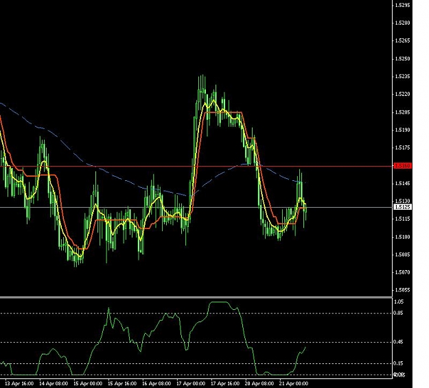Image resolution: width=429 pixels, height=388 pixels.
Task: Select the 1.5190 price scale value
Action: point(402,130)
